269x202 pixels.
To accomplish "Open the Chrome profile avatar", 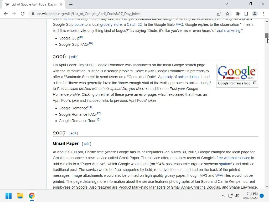I will tap(255, 14).
